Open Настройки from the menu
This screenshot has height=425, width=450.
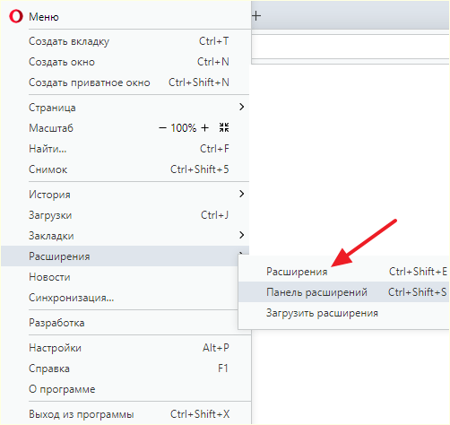125,348
